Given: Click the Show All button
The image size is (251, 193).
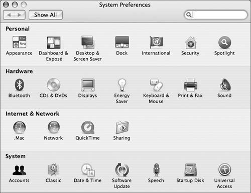Looking at the screenshot, I should click(46, 15).
